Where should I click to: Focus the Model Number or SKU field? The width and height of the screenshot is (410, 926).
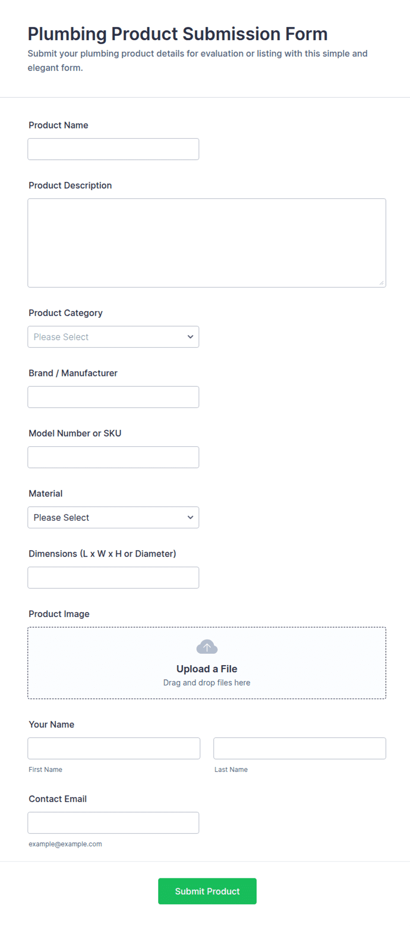pyautogui.click(x=113, y=457)
